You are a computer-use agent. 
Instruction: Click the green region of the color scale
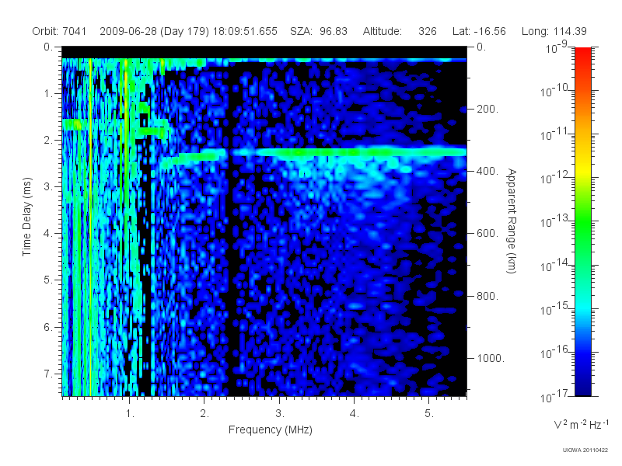click(x=582, y=230)
